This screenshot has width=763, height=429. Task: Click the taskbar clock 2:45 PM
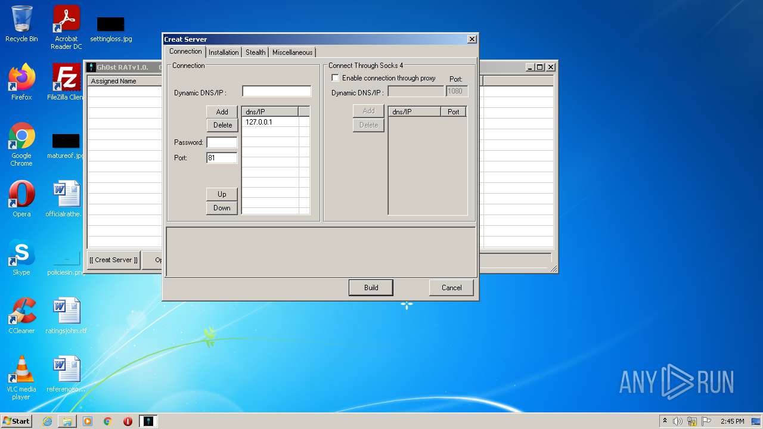(x=733, y=421)
